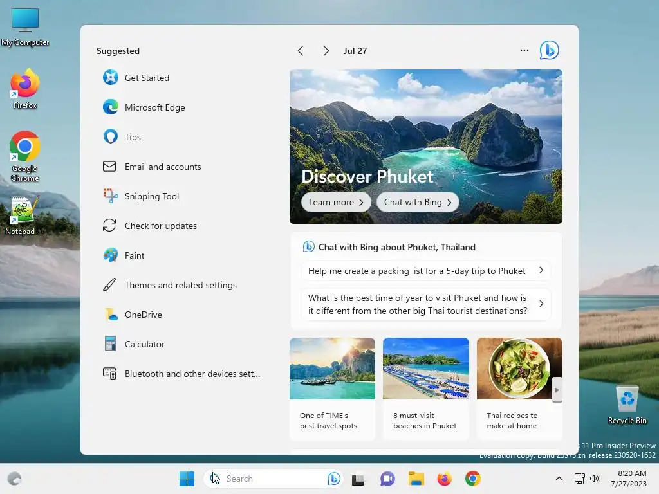Click next arrow on the cards carousel
Viewport: 659px width, 494px height.
point(557,390)
